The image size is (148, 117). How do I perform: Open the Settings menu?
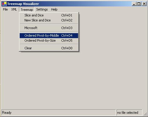(42, 9)
